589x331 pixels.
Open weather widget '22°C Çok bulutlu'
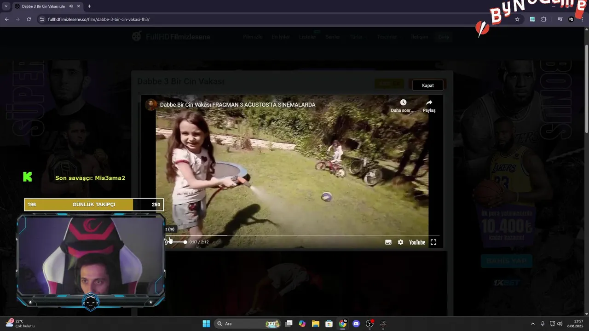pyautogui.click(x=19, y=324)
